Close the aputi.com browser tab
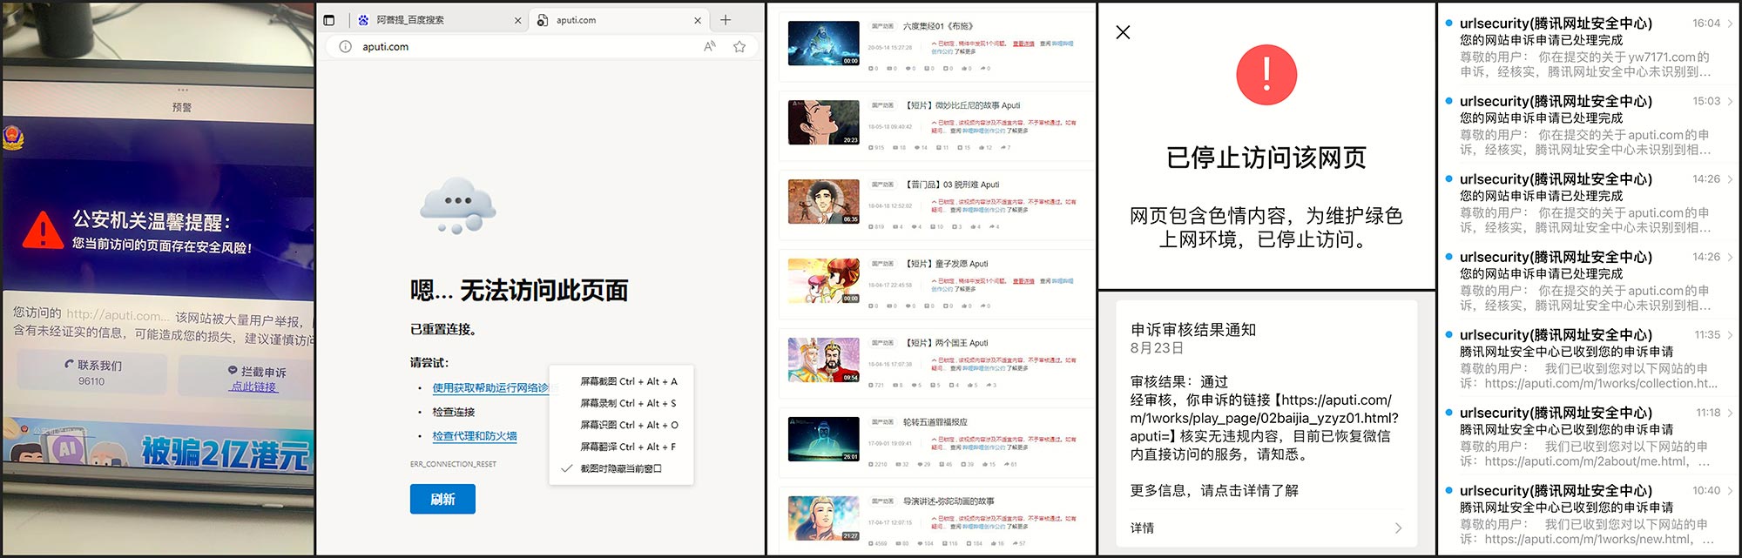The height and width of the screenshot is (558, 1742). (698, 20)
